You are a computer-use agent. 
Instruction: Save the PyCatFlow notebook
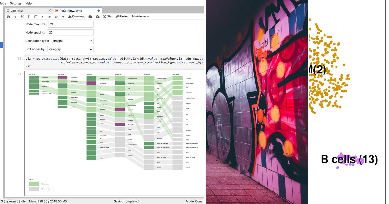point(8,17)
